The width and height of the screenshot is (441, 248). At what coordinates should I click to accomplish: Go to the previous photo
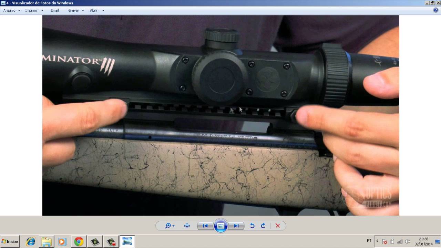coord(205,226)
